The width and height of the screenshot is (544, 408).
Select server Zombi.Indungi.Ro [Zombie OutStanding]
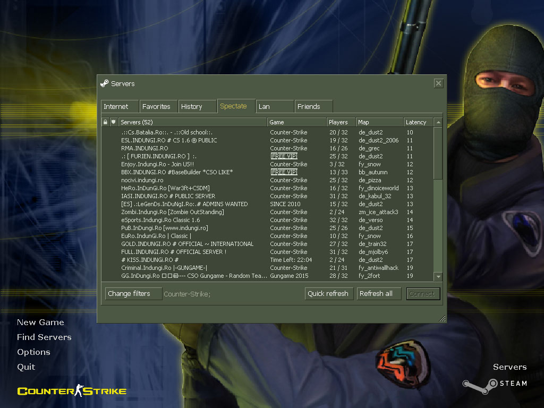(267, 212)
